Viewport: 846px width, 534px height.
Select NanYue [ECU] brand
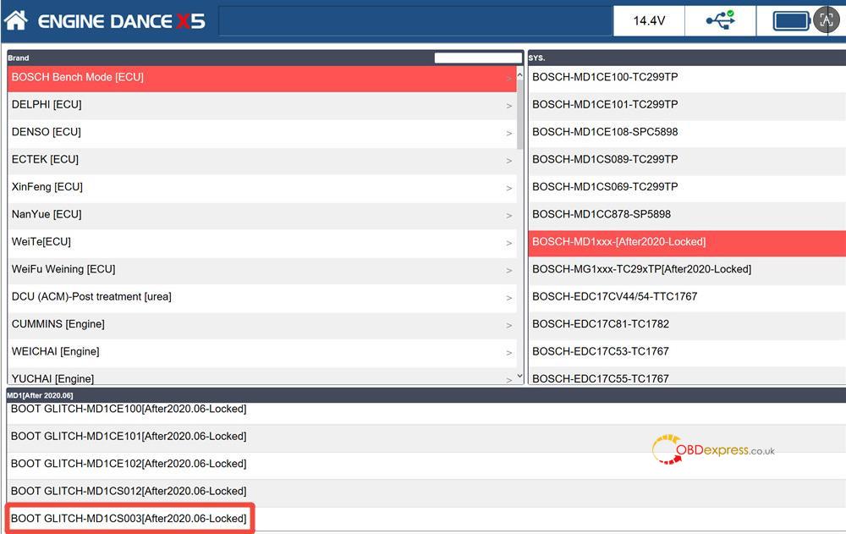[261, 216]
